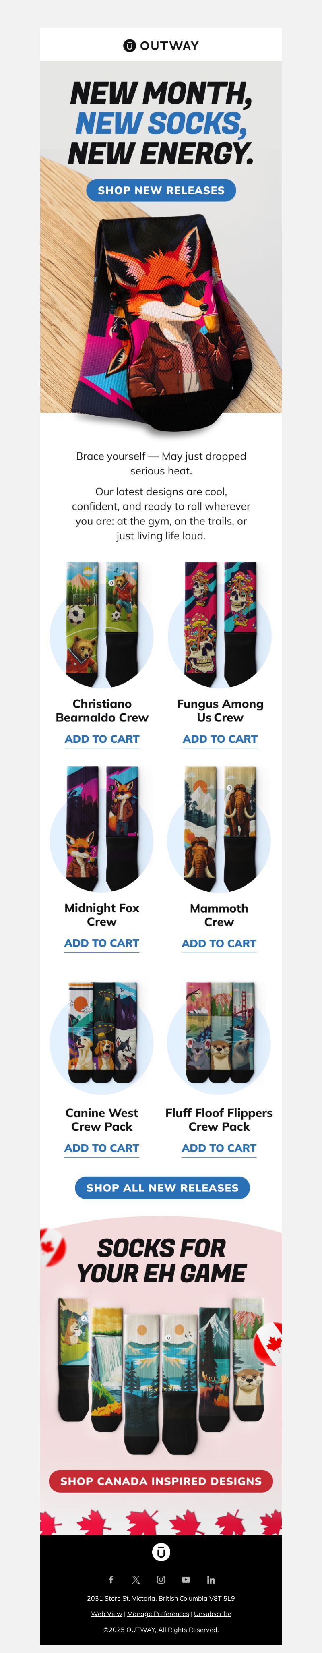The image size is (322, 1653).
Task: Click the Shop New Releases button
Action: click(161, 190)
